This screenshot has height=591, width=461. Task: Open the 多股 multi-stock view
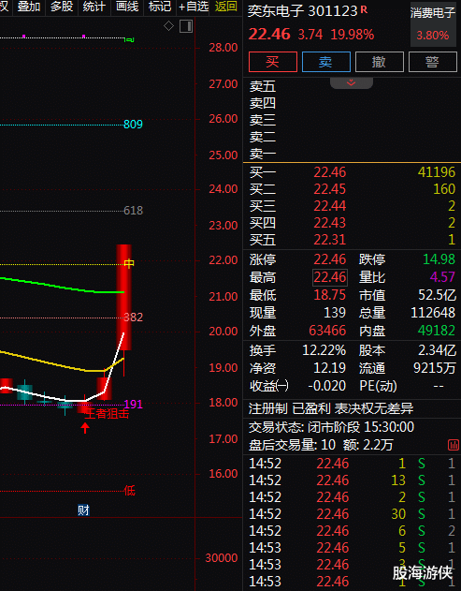click(62, 7)
